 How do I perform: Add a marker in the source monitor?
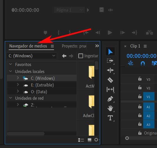45,33
